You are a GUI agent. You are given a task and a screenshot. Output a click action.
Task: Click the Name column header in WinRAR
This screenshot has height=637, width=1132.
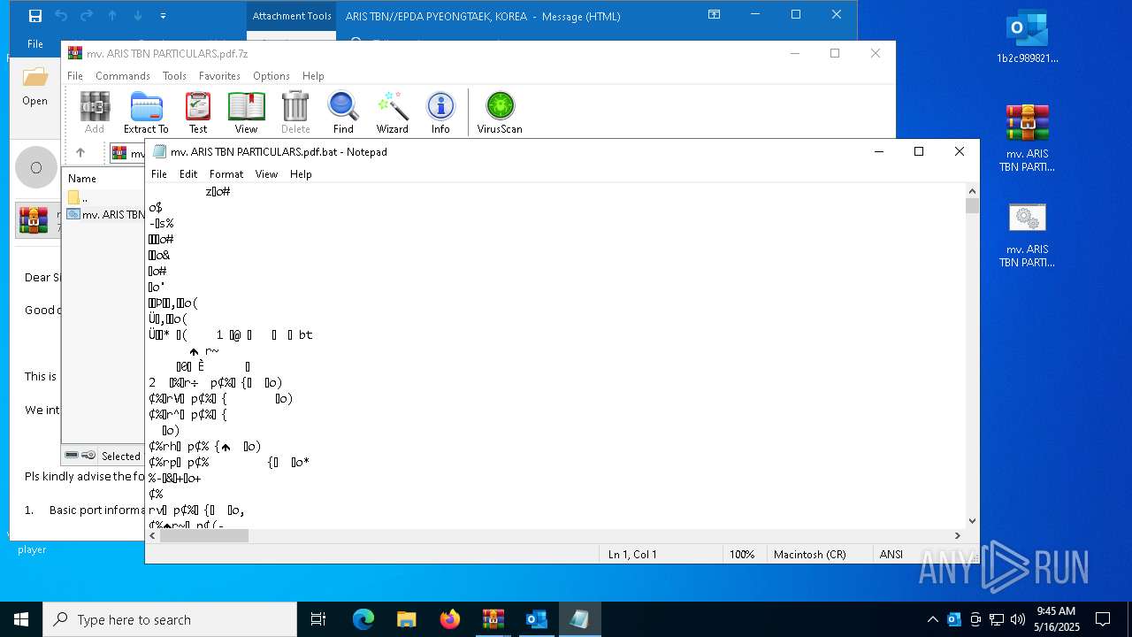click(x=82, y=178)
